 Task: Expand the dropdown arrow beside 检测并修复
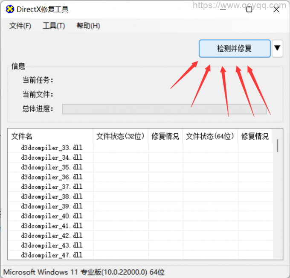[277, 48]
